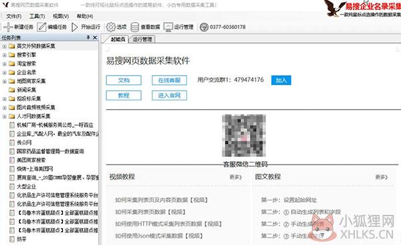Open the 视图(V) menu
Screen dimensions: 401x245
(61, 16)
